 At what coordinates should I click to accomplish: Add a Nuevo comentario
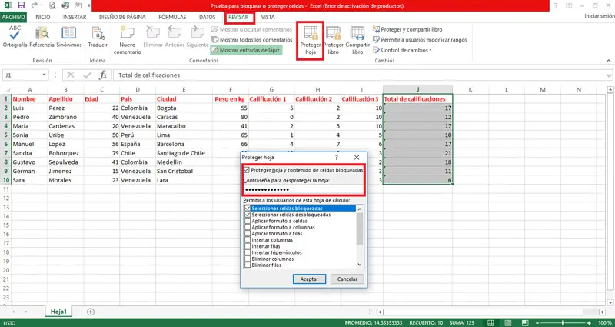point(128,41)
